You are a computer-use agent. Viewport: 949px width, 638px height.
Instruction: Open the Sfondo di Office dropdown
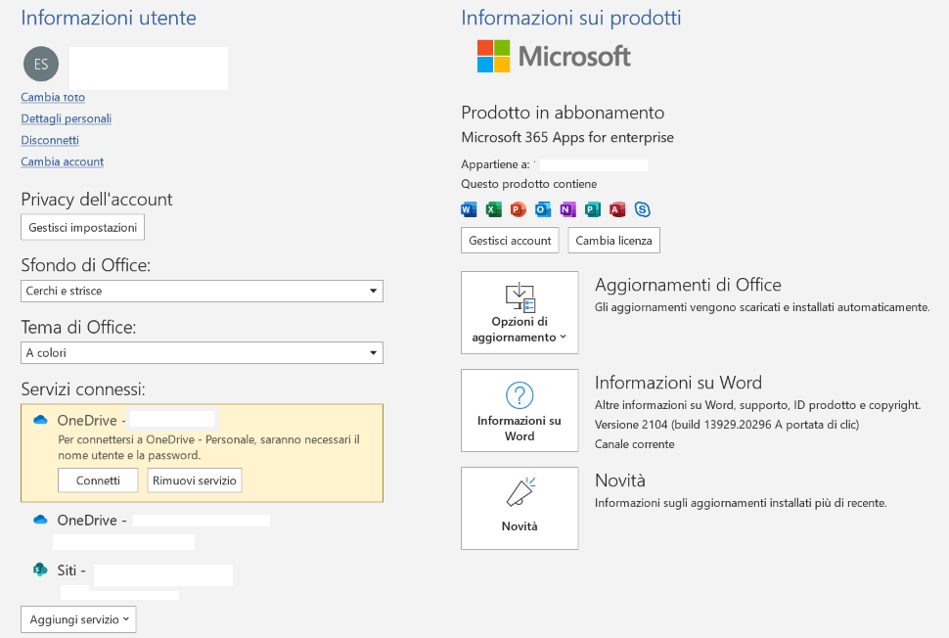(202, 292)
